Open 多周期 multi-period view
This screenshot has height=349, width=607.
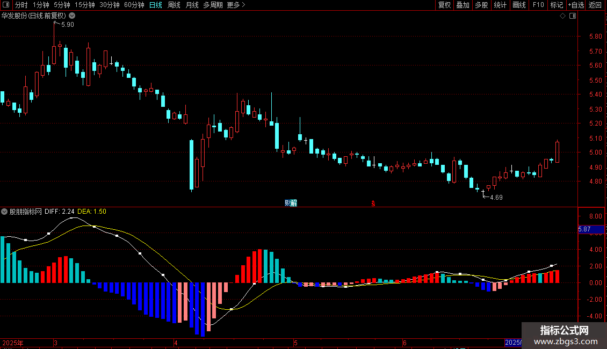(x=213, y=5)
